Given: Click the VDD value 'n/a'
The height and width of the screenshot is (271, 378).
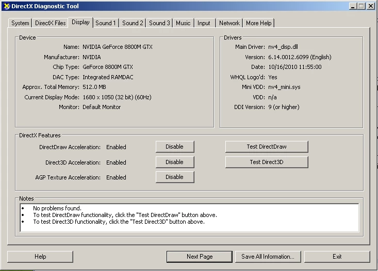Looking at the screenshot, I should 272,97.
